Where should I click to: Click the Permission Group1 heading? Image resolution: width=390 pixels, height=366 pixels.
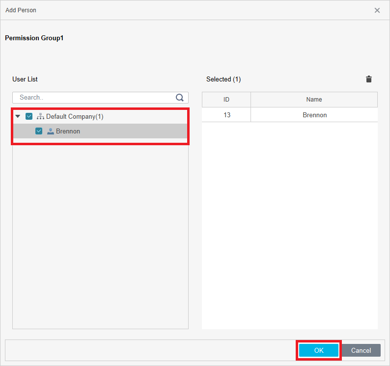(34, 38)
